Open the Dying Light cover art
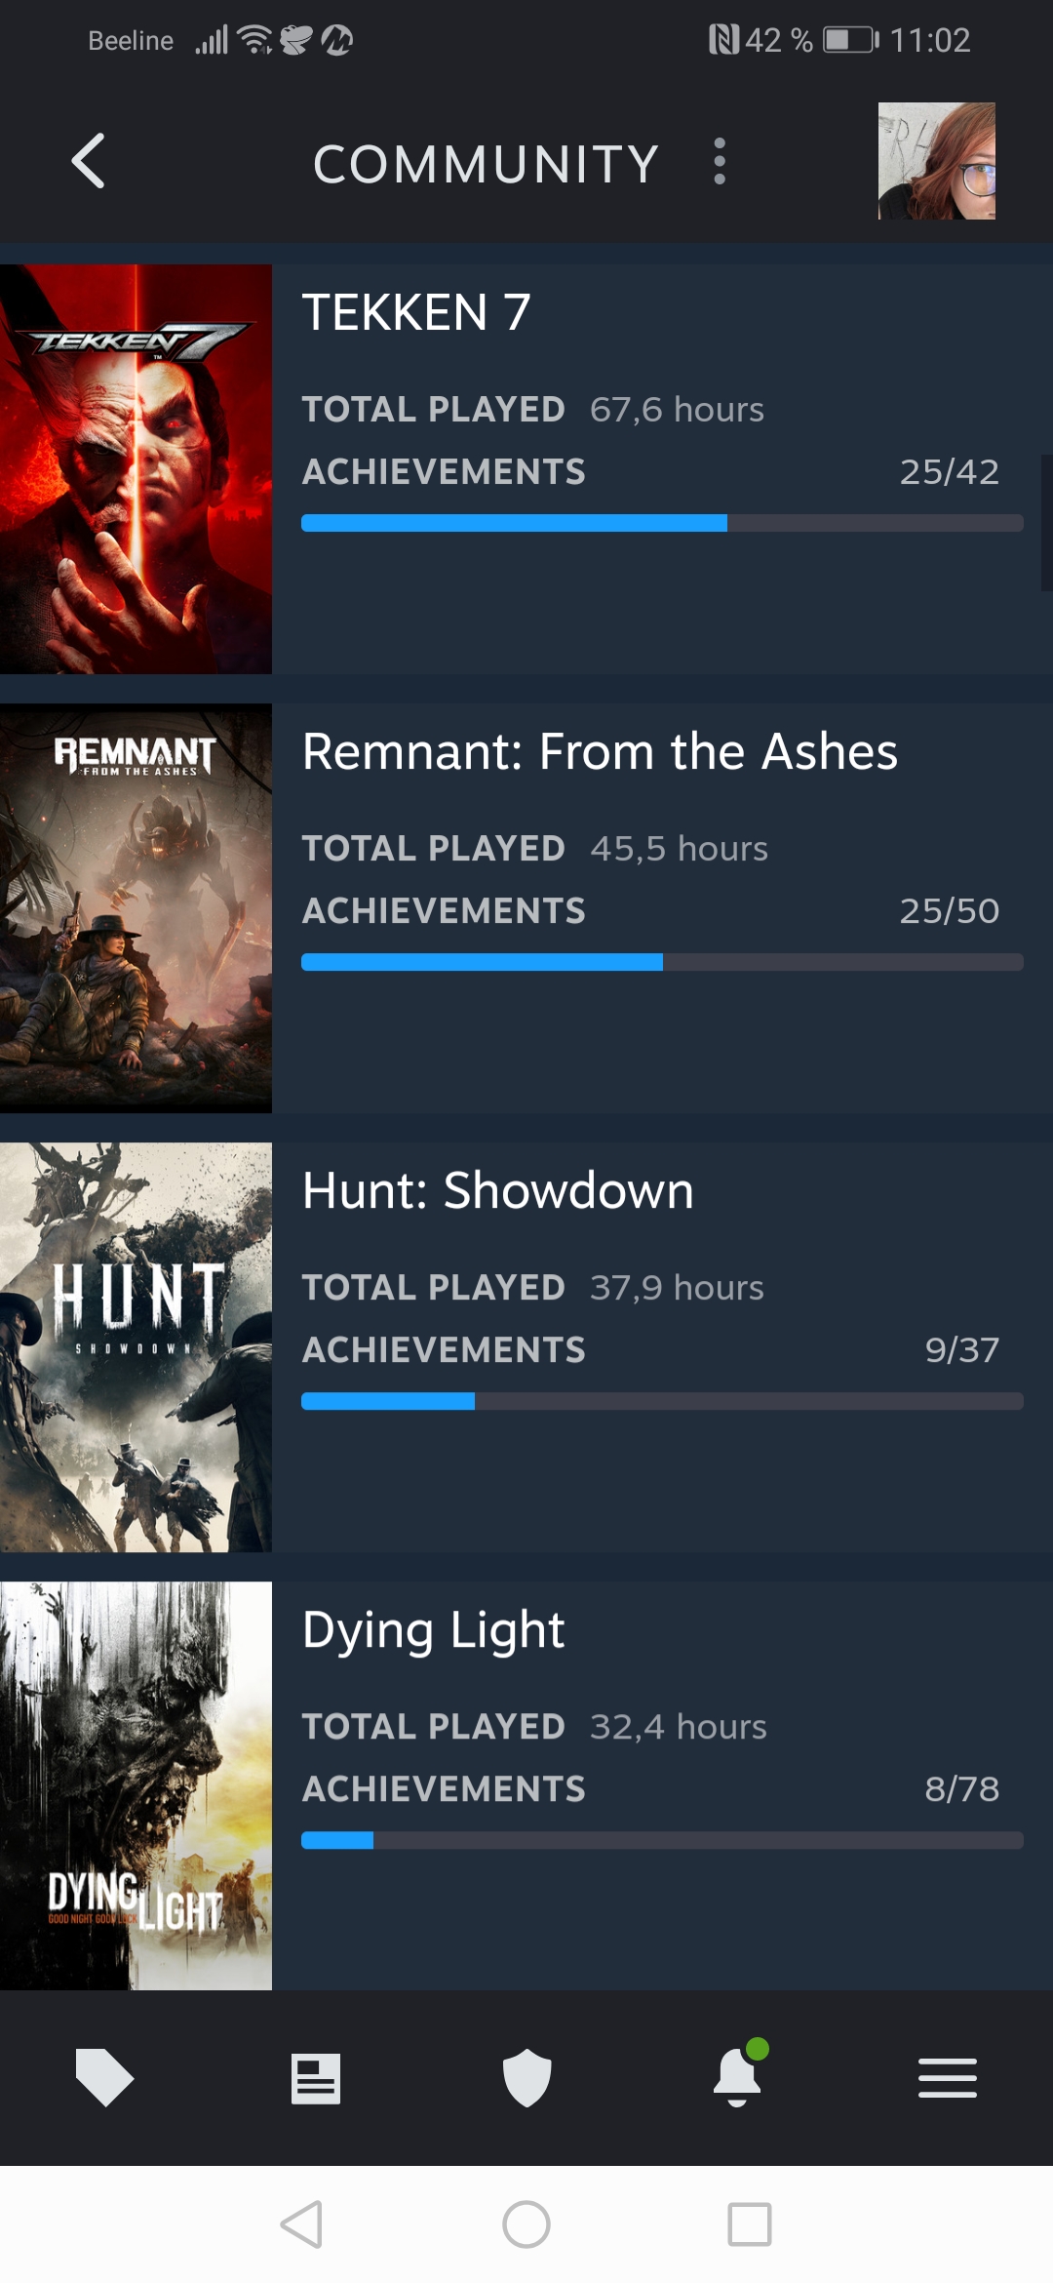 (136, 1785)
